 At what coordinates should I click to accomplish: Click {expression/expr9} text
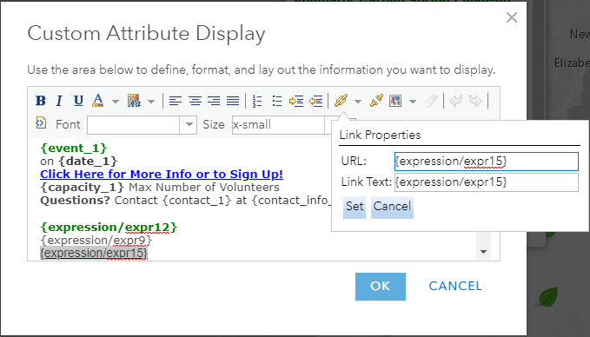coord(96,240)
